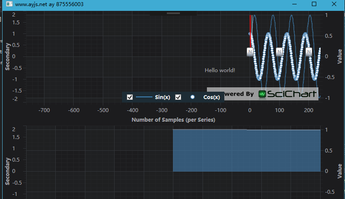Viewport: 345px width, 199px height.
Task: Click the grip handle at chart top
Action: [x=173, y=13]
